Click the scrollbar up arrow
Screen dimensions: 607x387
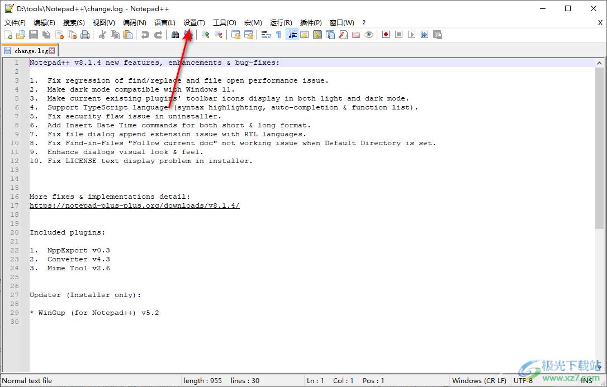pos(599,63)
